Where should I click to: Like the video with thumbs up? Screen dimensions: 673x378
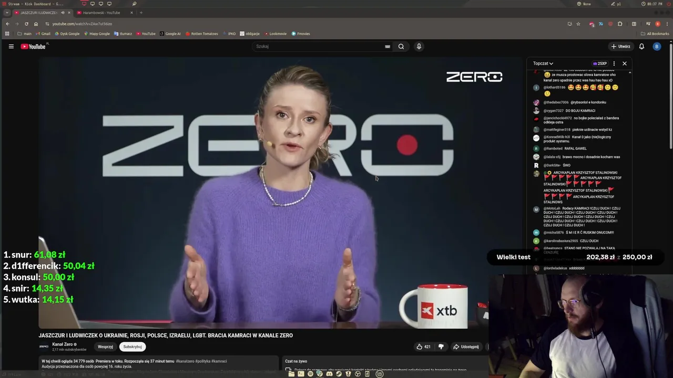pyautogui.click(x=423, y=346)
